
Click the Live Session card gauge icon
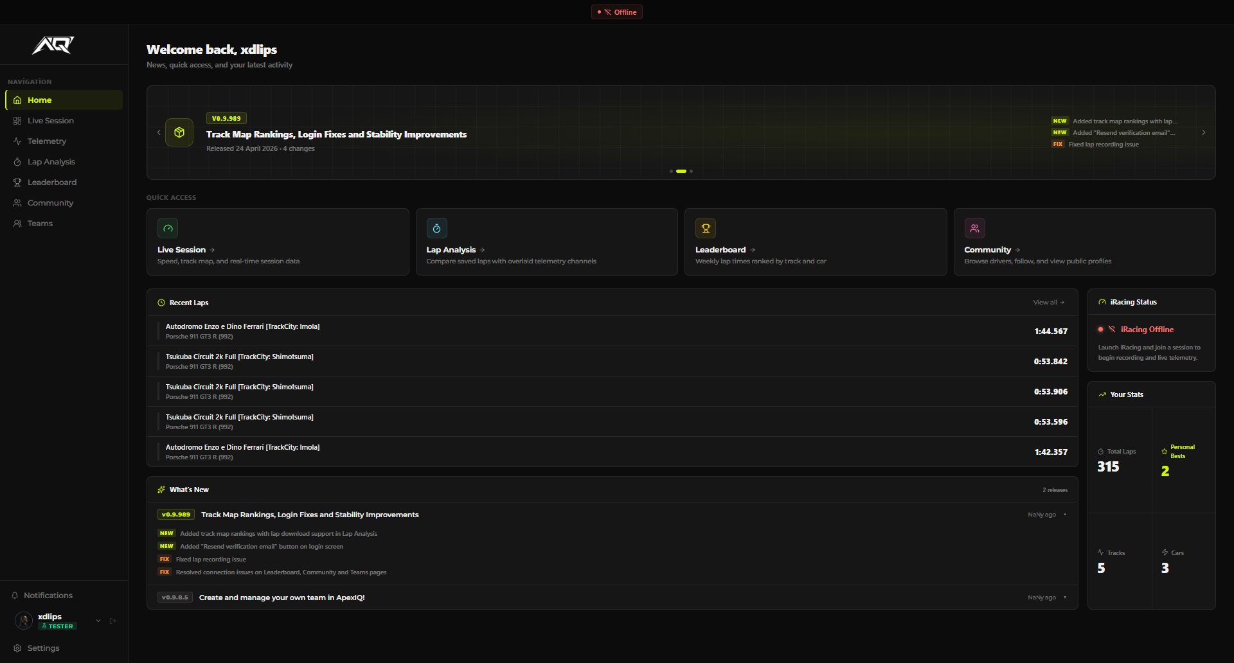click(x=168, y=228)
